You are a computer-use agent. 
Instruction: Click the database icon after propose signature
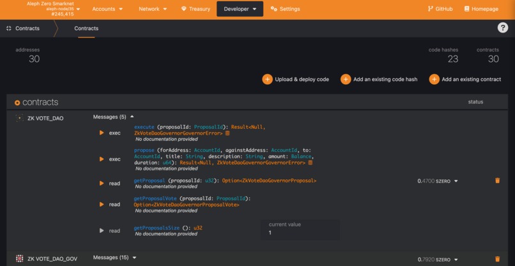point(311,163)
